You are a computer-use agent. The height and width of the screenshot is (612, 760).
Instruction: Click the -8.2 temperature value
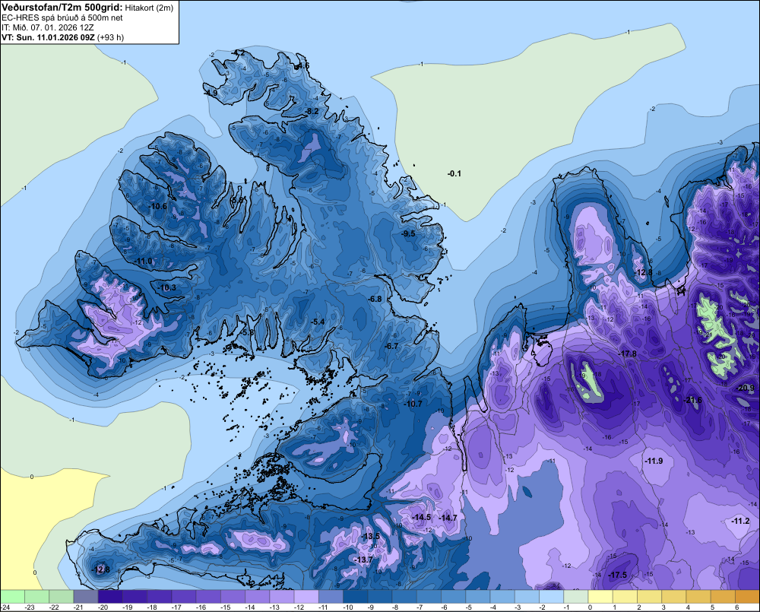(x=312, y=112)
